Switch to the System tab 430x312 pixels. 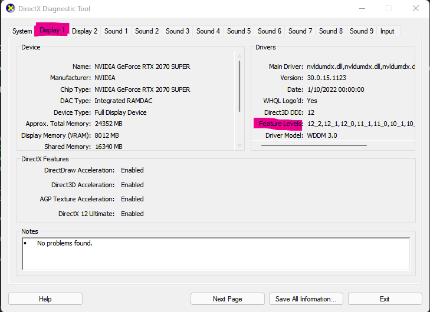click(22, 31)
